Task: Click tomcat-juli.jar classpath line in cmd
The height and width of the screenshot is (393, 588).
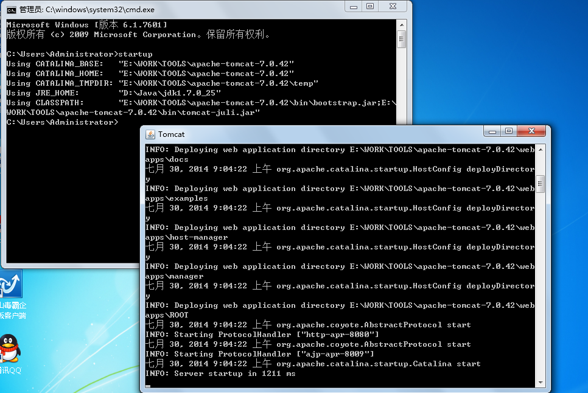Action: 133,113
